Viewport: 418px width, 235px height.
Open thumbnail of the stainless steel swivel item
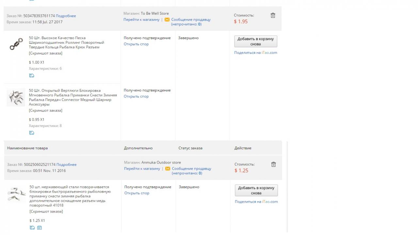pos(16,194)
